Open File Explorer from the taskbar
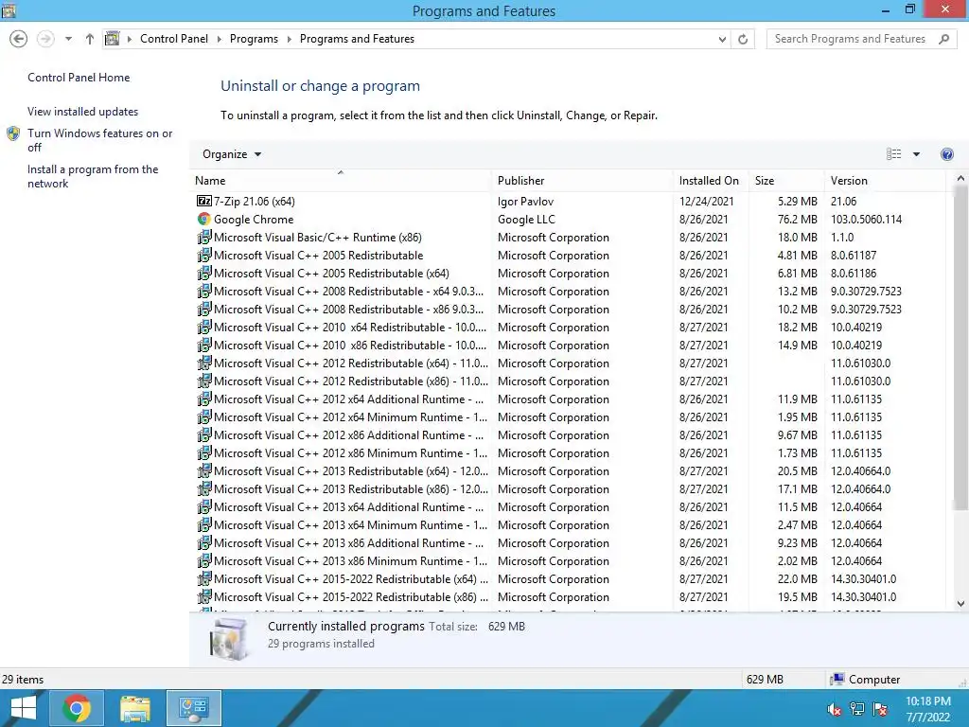The height and width of the screenshot is (727, 969). [x=135, y=708]
